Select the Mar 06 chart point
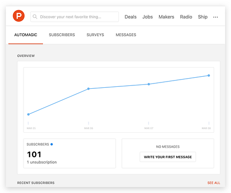Image resolution: width=231 pixels, height=193 pixels. pos(89,89)
